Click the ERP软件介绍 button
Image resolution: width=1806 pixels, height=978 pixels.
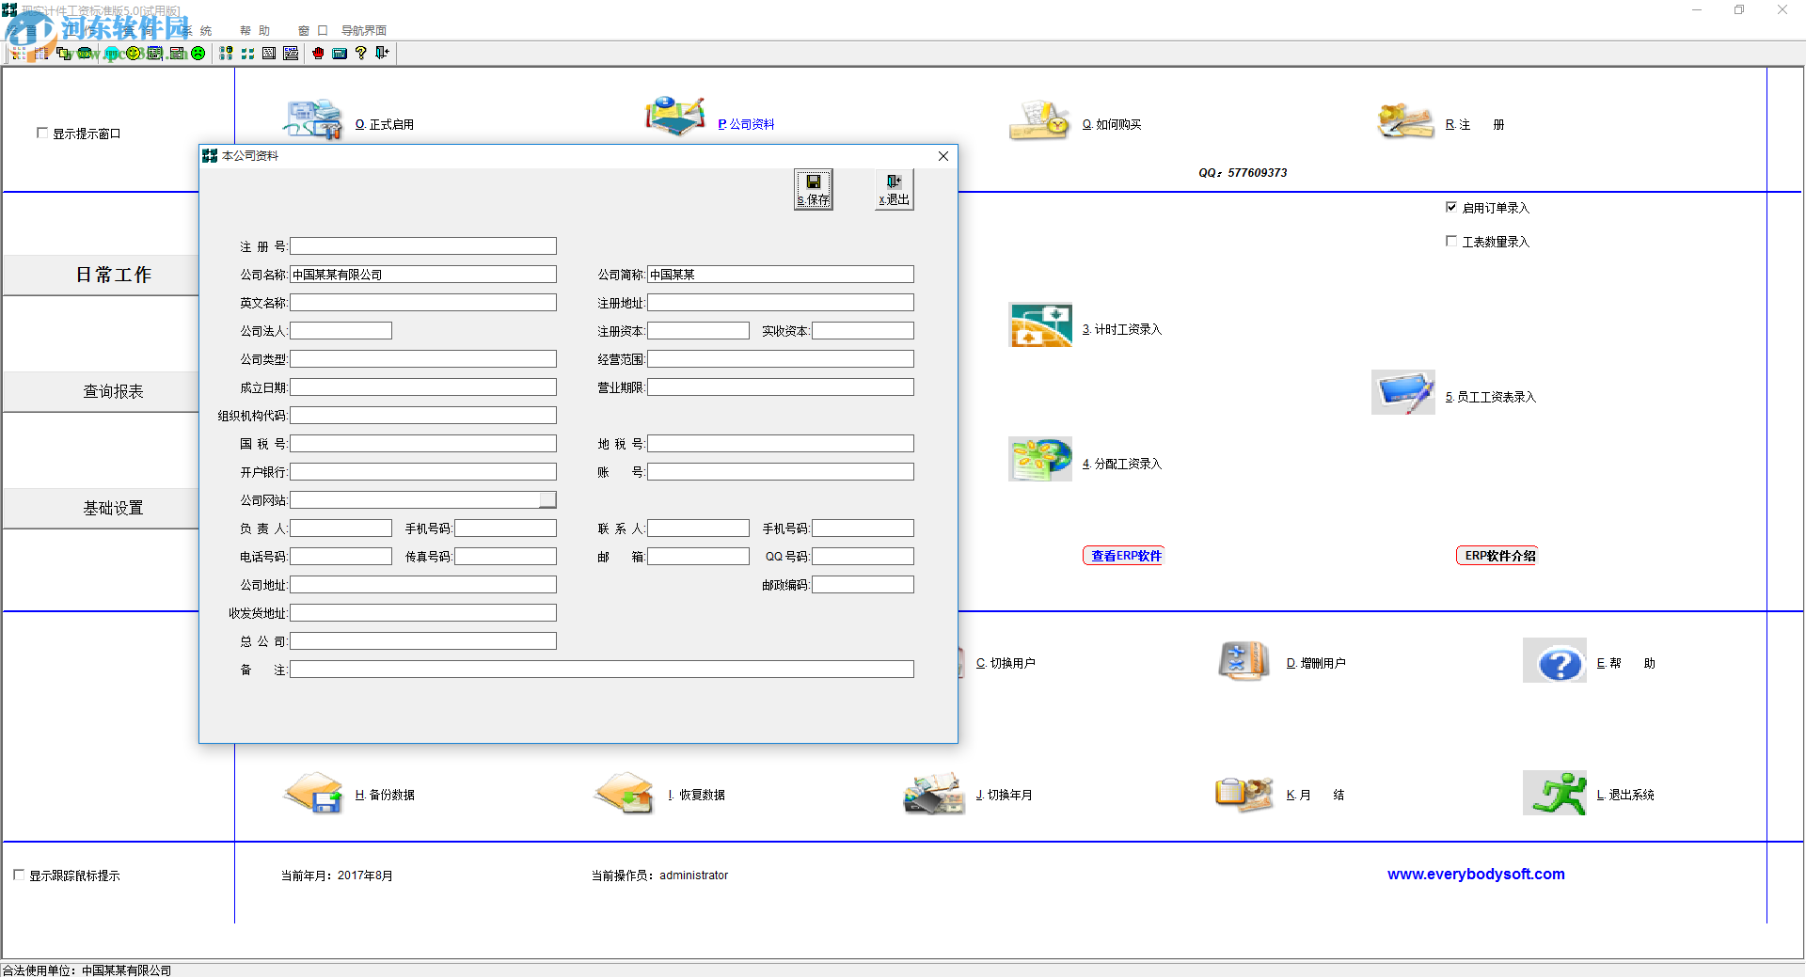[1497, 556]
